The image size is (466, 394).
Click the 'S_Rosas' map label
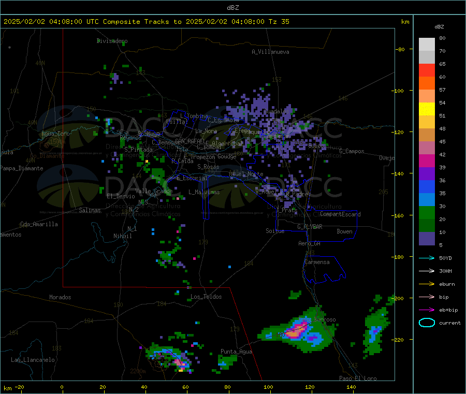[208, 167]
